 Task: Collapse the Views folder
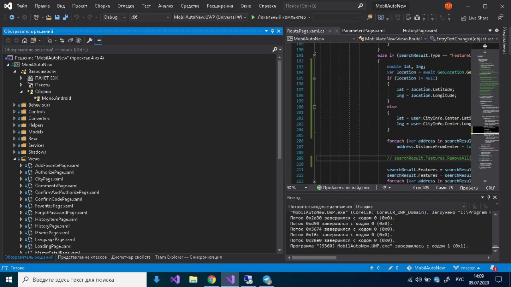coord(14,158)
